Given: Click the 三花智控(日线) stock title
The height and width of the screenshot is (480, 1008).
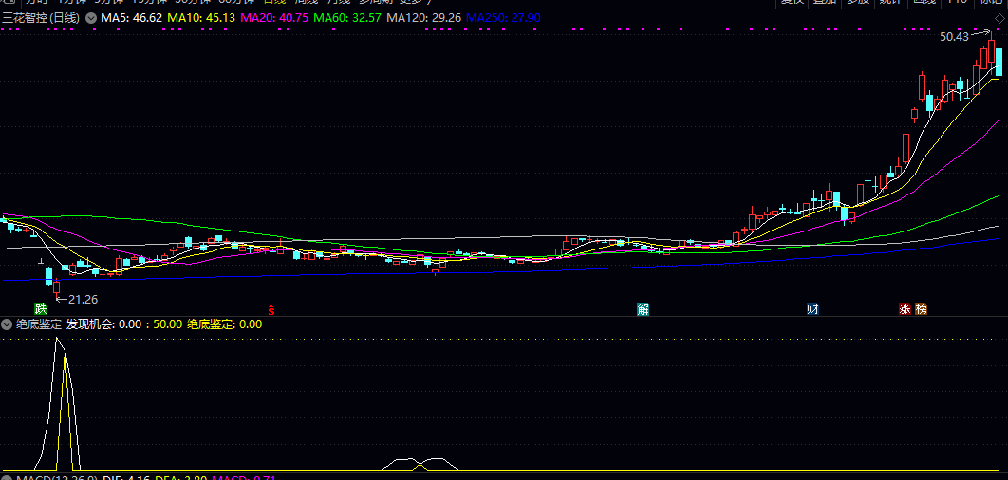Looking at the screenshot, I should (41, 18).
